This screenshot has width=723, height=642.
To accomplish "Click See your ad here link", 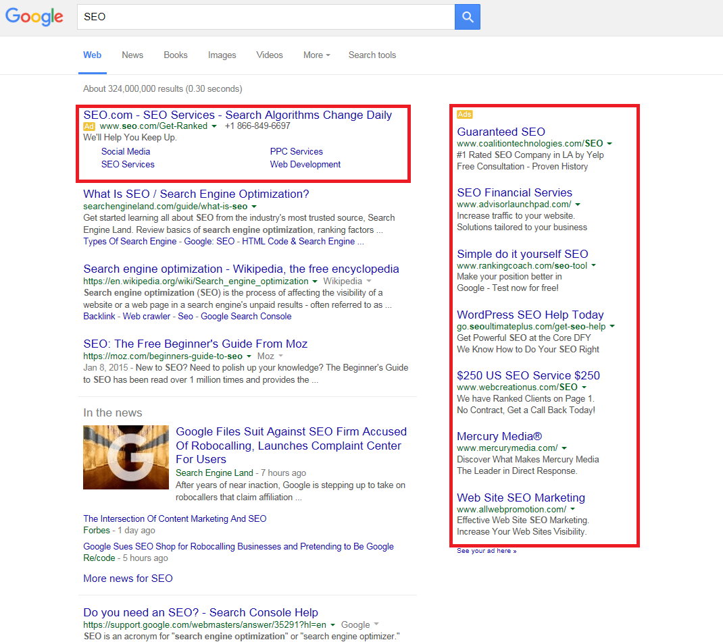I will [x=487, y=551].
